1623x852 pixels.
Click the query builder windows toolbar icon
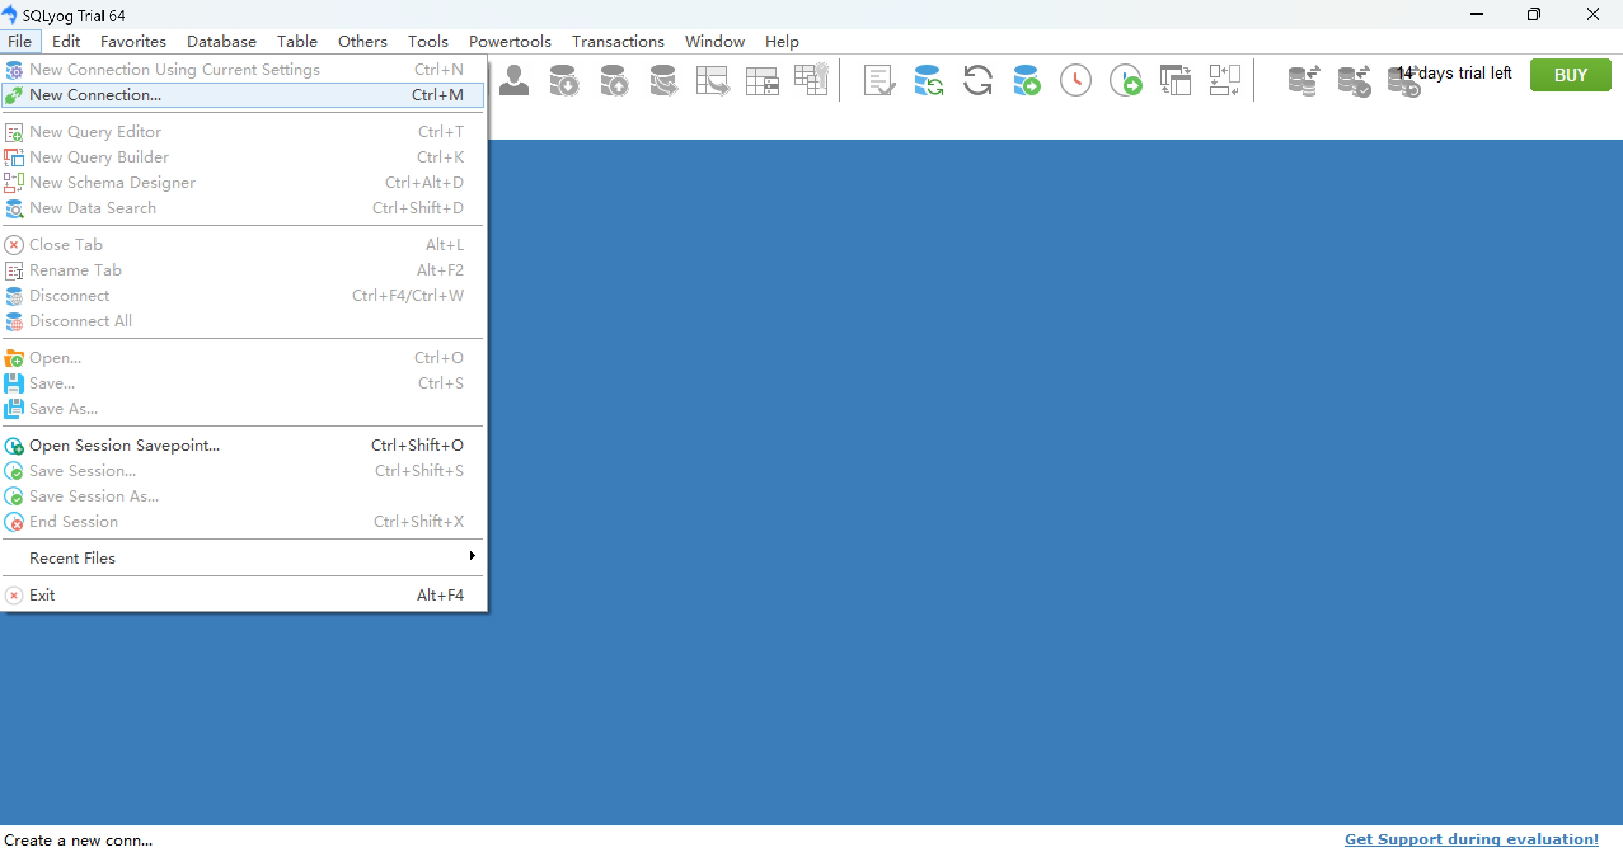(x=1174, y=81)
